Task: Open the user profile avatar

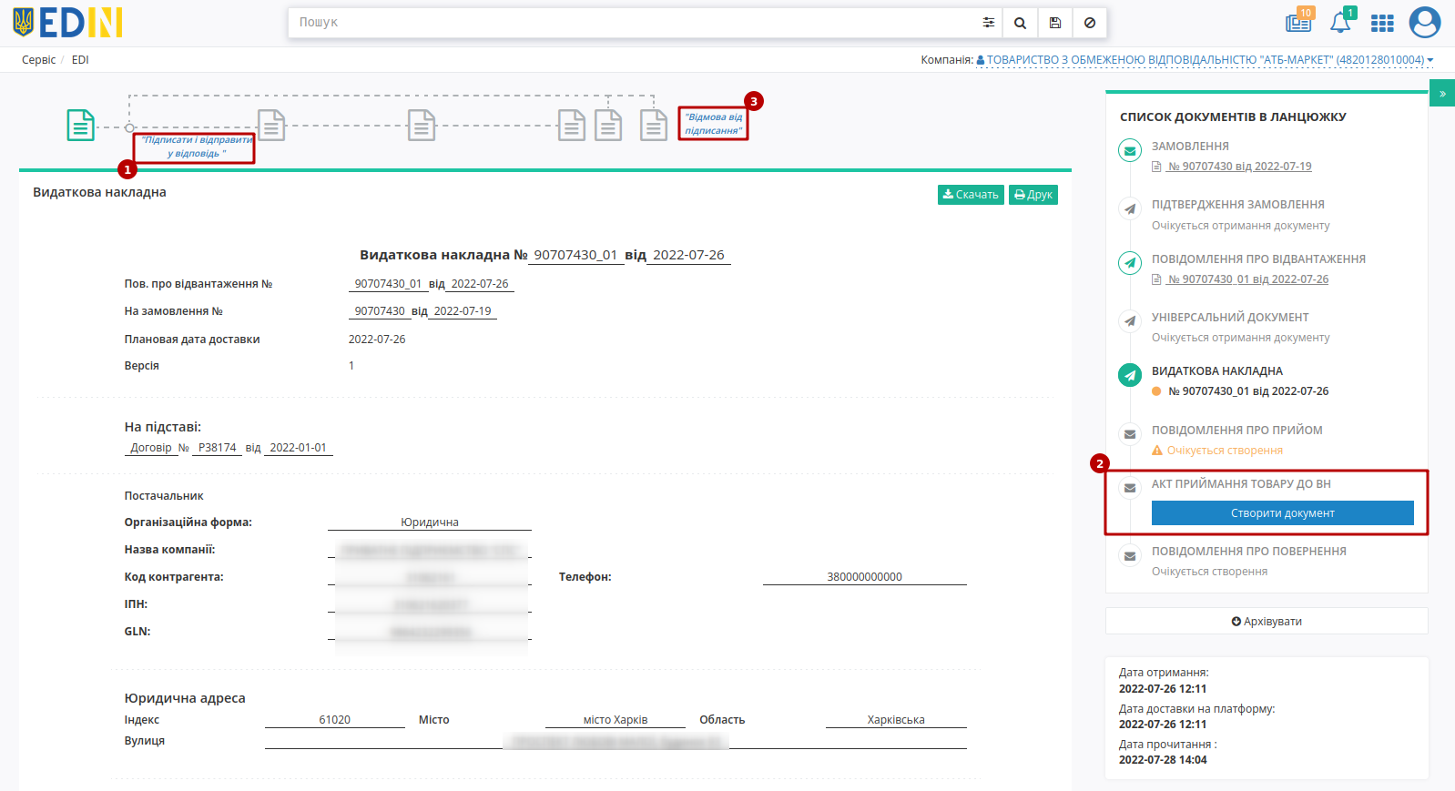Action: coord(1424,22)
